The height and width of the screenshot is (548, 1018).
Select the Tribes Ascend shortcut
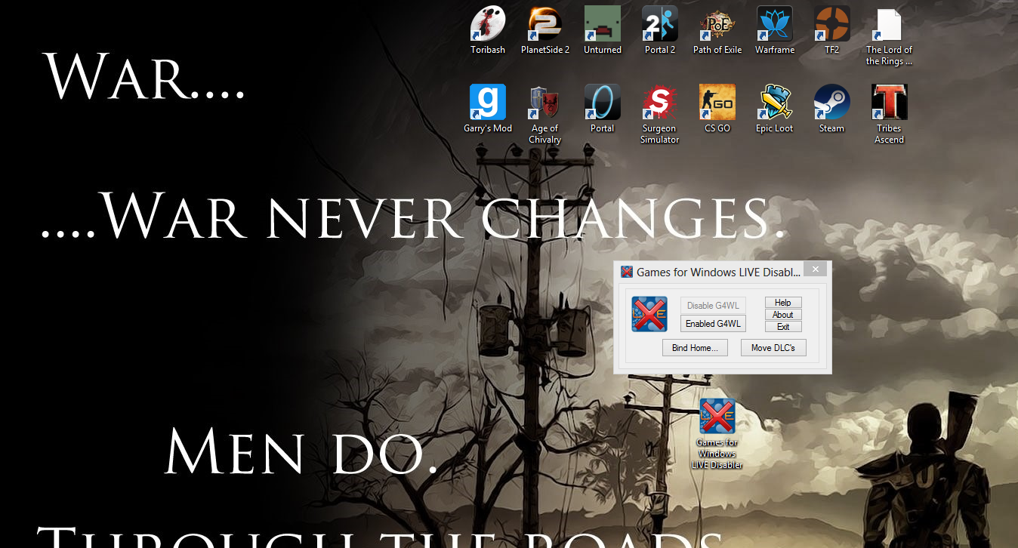click(x=889, y=115)
